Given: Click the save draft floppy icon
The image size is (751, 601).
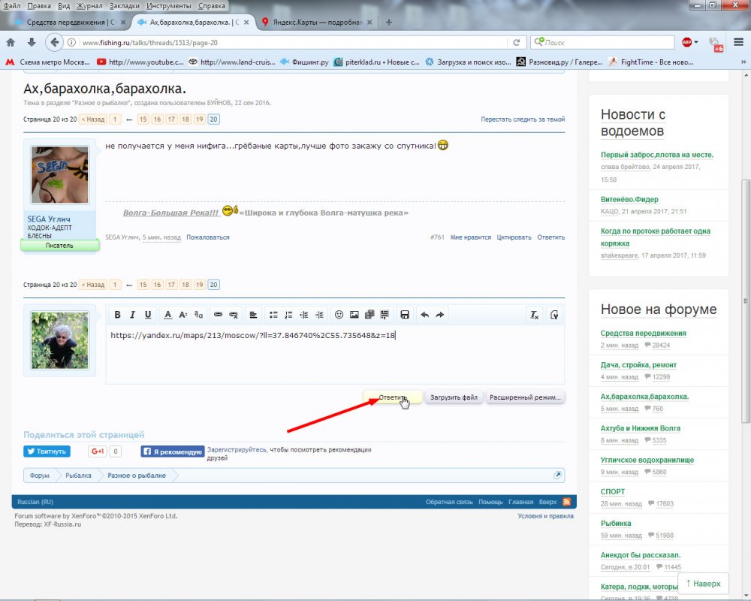Looking at the screenshot, I should coord(405,315).
